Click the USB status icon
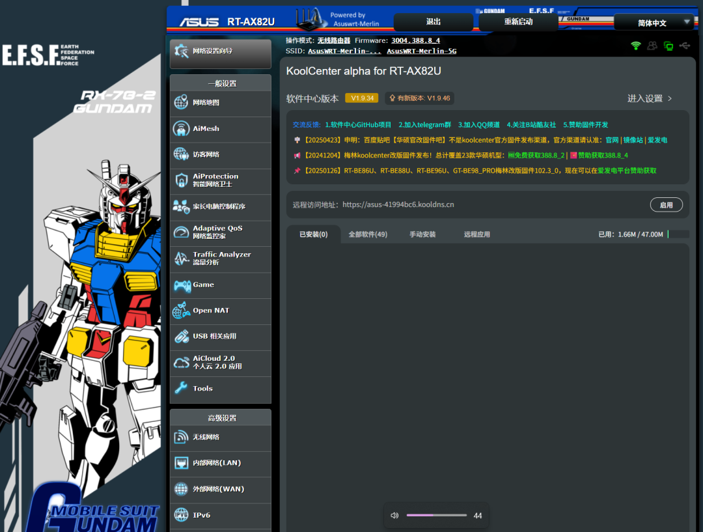The height and width of the screenshot is (532, 703). 685,46
